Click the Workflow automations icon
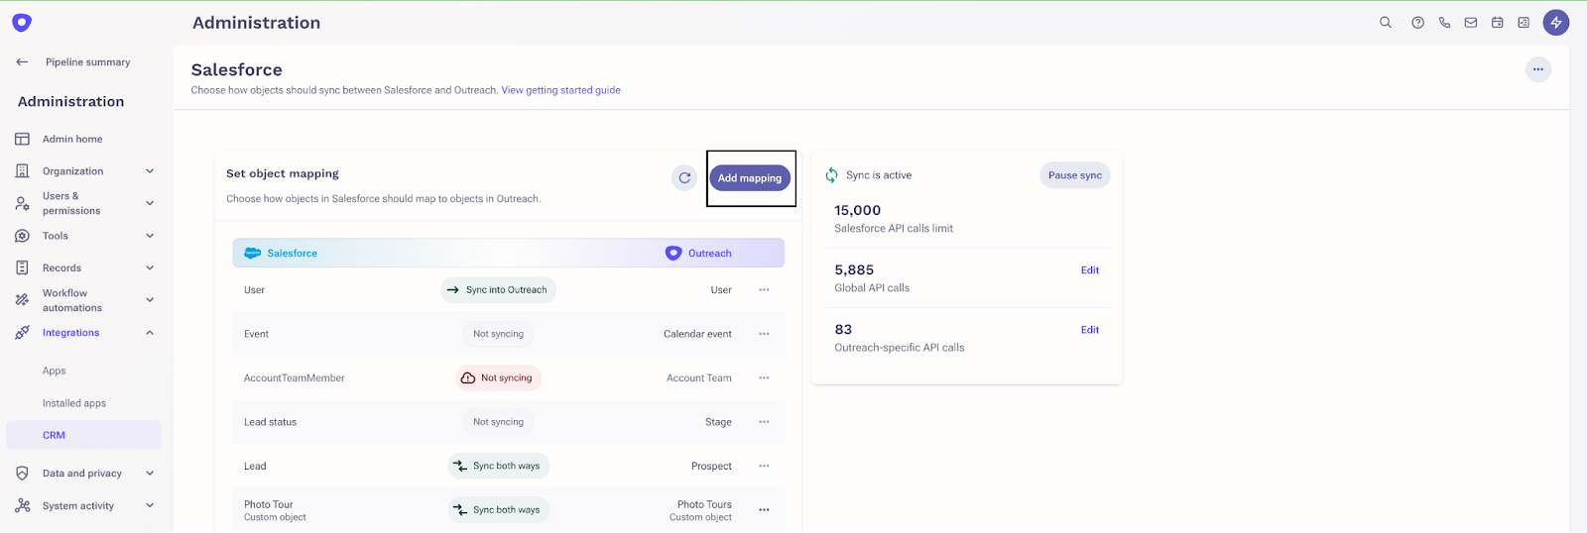 tap(22, 300)
